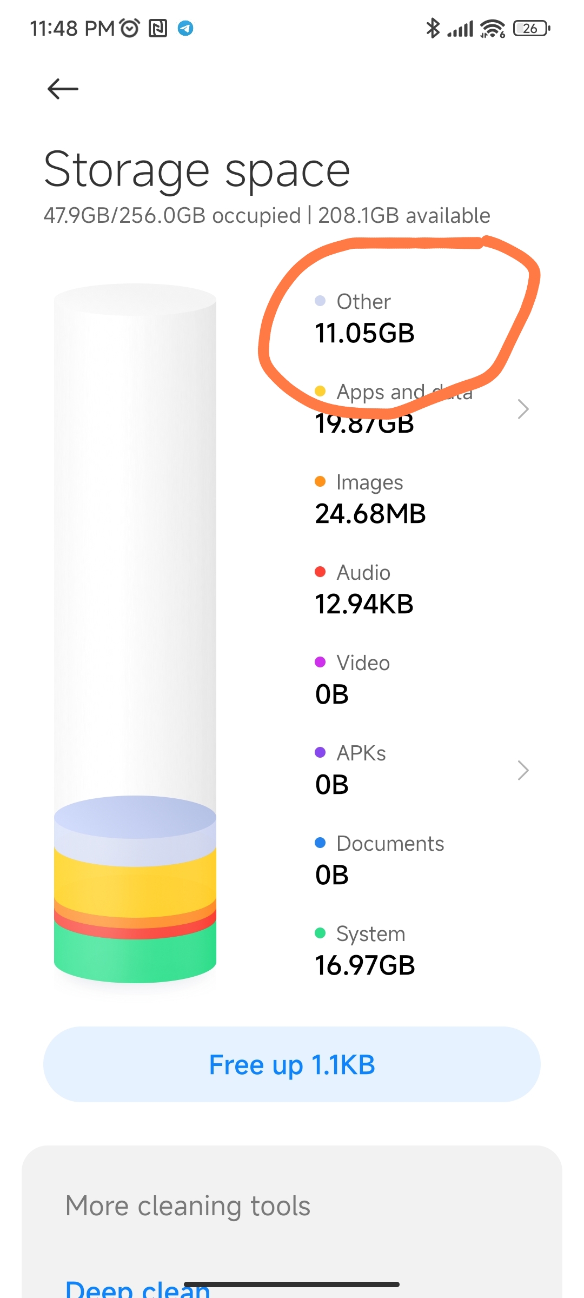Select the Audio 12.94KB entry
The width and height of the screenshot is (584, 1298).
[364, 590]
